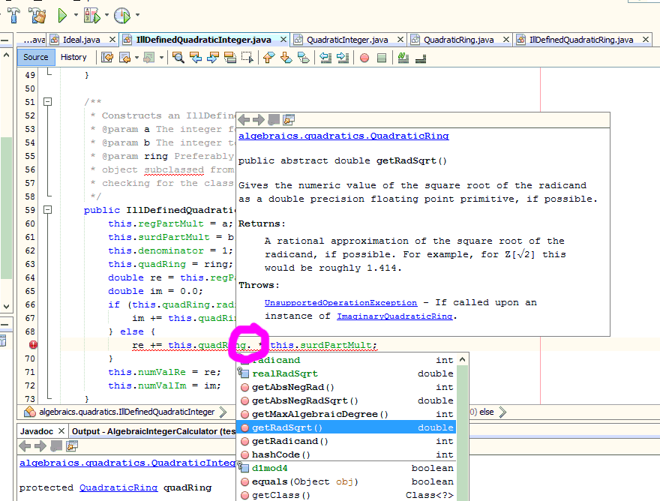Shift the line left using indent icon

(324, 58)
